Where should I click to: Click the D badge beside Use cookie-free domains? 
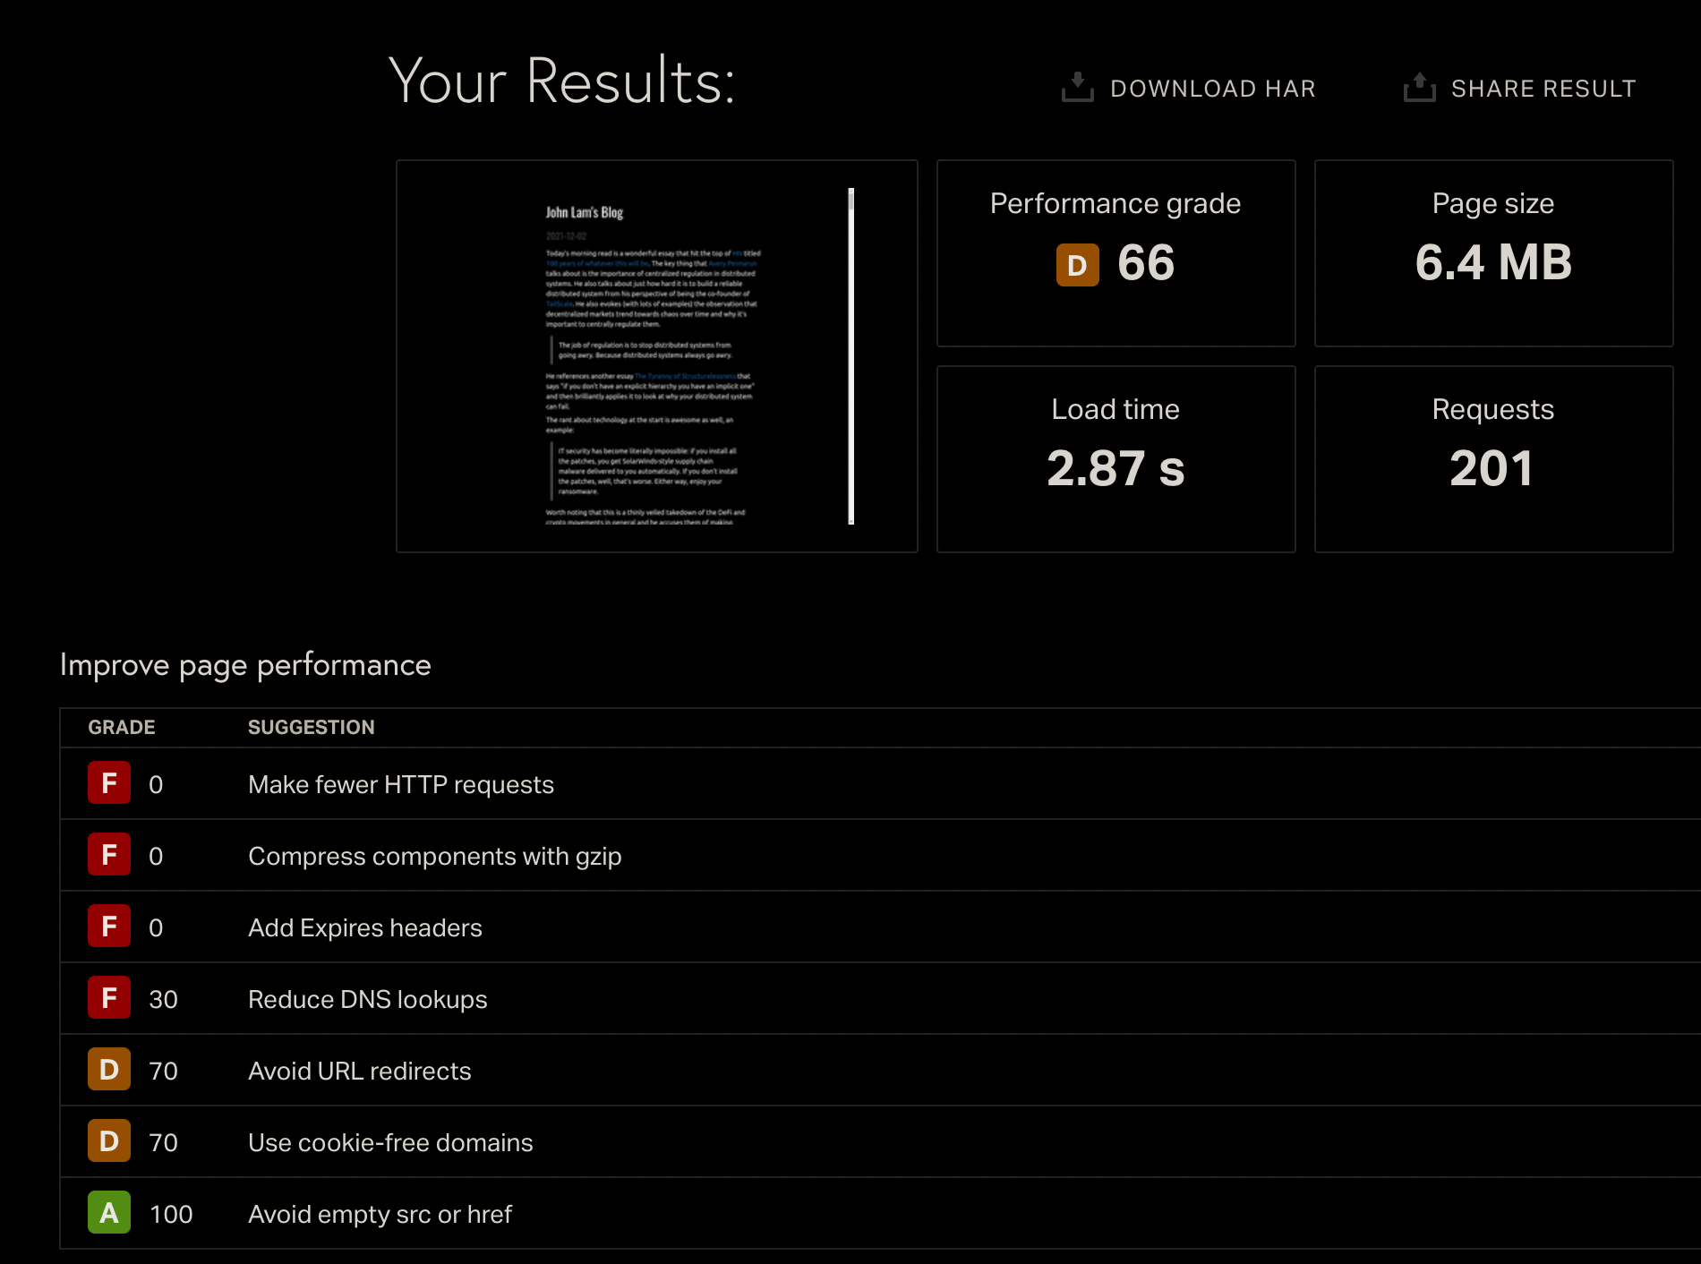pyautogui.click(x=109, y=1141)
